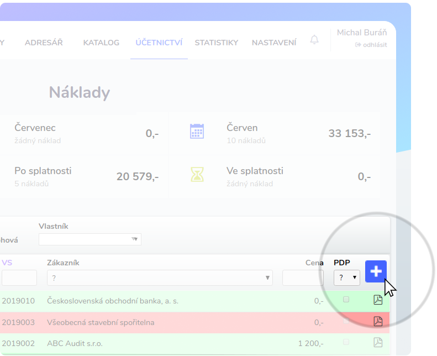The height and width of the screenshot is (356, 437).
Task: Sort by the VS column header
Action: [x=7, y=263]
